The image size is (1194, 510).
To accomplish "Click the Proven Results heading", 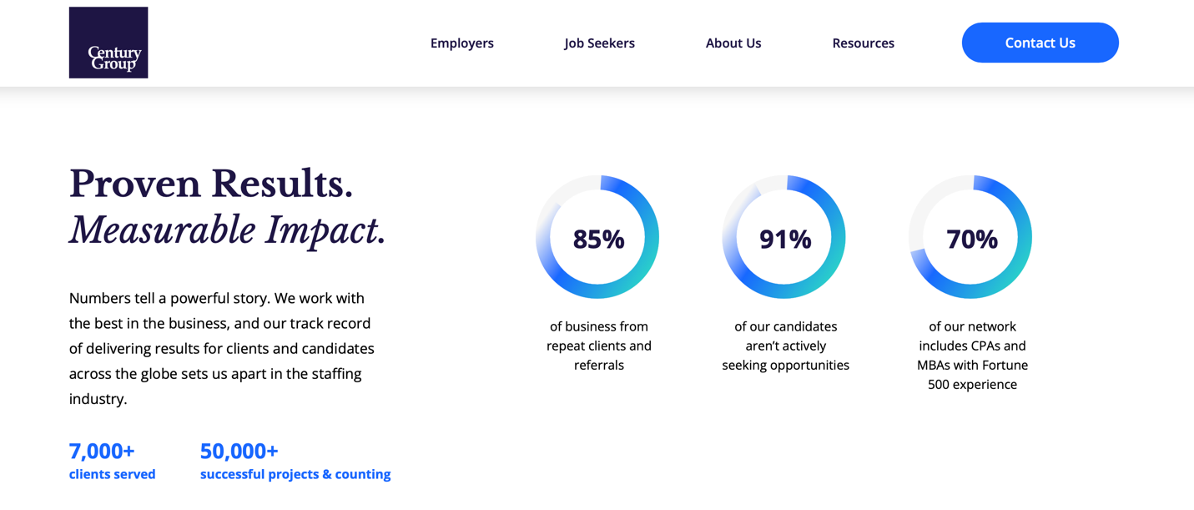I will point(210,184).
